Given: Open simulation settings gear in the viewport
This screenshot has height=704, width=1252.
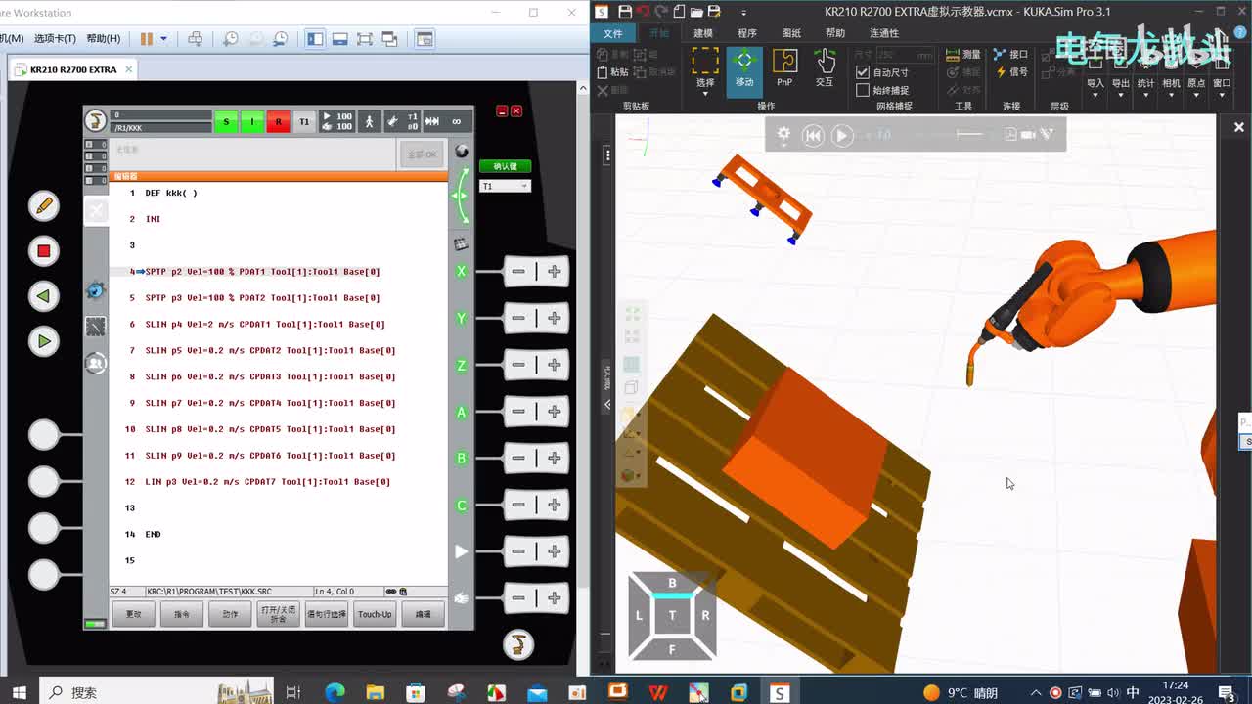Looking at the screenshot, I should (783, 135).
